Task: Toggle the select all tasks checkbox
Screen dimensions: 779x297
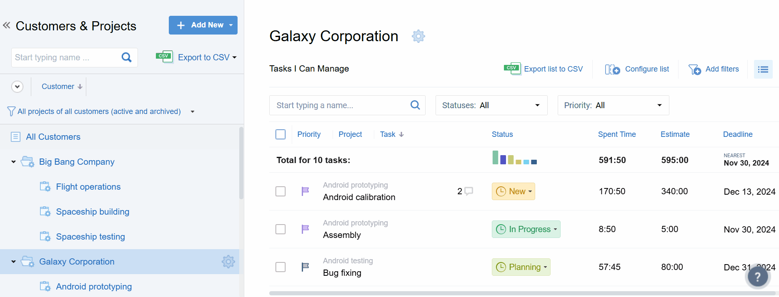Action: click(x=281, y=134)
